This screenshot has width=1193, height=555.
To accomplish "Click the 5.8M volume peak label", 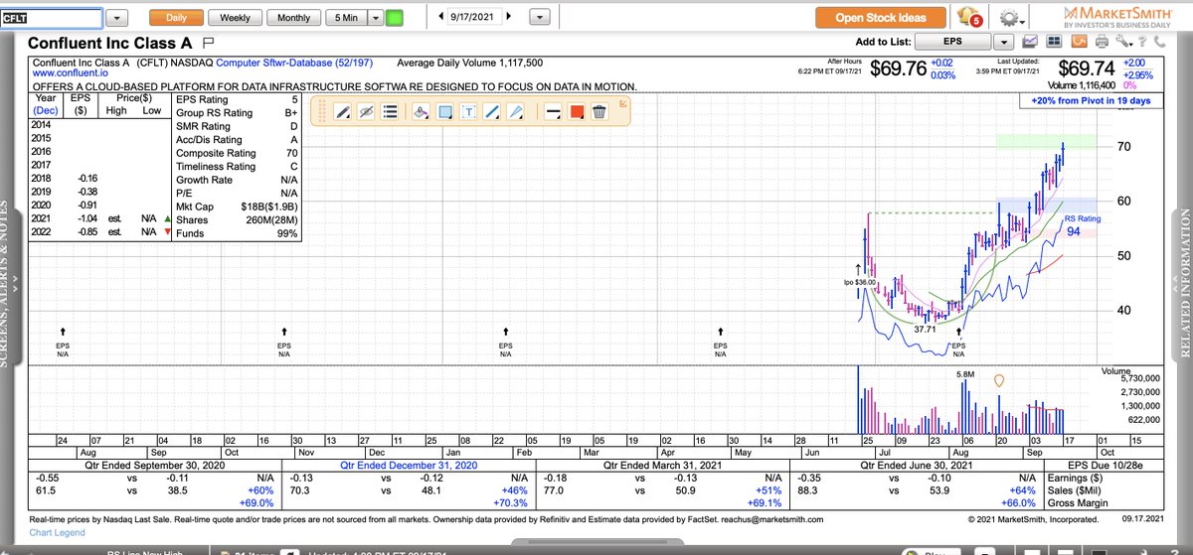I will [x=965, y=374].
